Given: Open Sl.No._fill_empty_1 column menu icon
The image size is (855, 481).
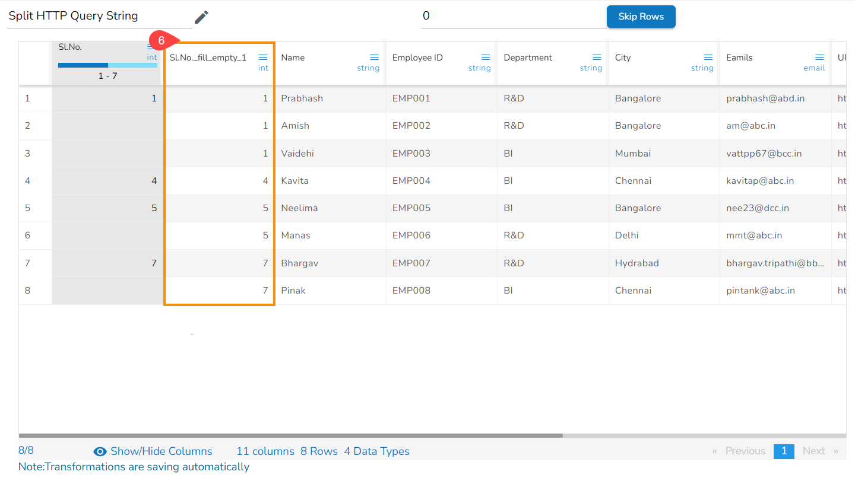Looking at the screenshot, I should coord(263,58).
